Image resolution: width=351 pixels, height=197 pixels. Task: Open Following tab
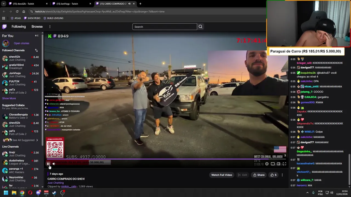pyautogui.click(x=19, y=27)
